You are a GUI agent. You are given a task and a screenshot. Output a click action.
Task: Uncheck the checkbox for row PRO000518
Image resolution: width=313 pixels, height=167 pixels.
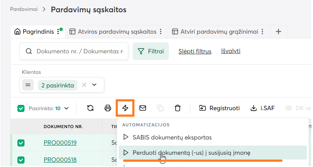[21, 160]
